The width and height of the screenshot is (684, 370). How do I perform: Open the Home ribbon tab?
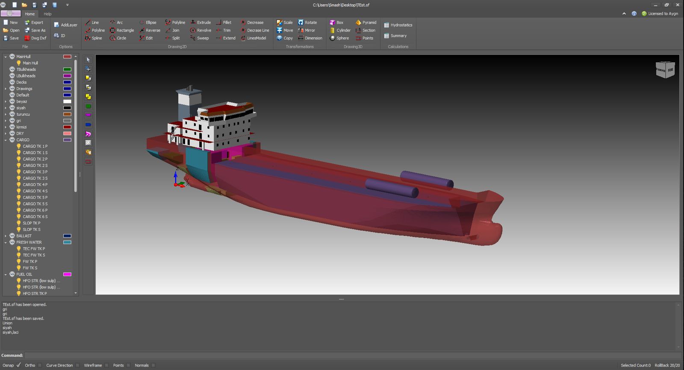[x=30, y=14]
